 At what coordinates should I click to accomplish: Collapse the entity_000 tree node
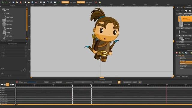coord(177,55)
